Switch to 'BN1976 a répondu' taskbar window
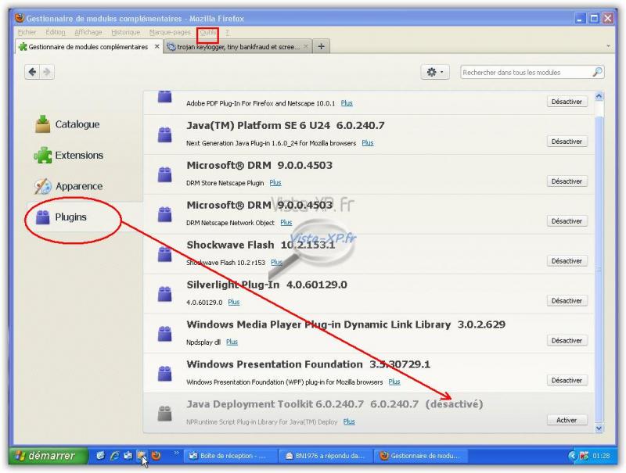This screenshot has width=626, height=473. (326, 456)
